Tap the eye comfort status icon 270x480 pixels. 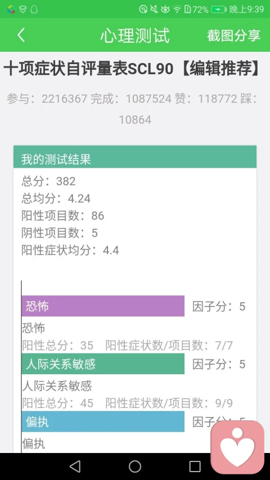tap(165, 10)
